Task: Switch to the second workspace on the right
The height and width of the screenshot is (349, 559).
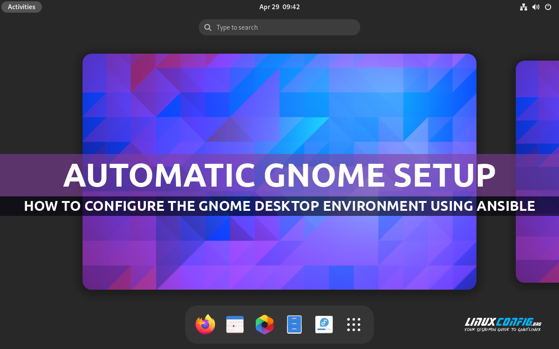Action: point(538,172)
